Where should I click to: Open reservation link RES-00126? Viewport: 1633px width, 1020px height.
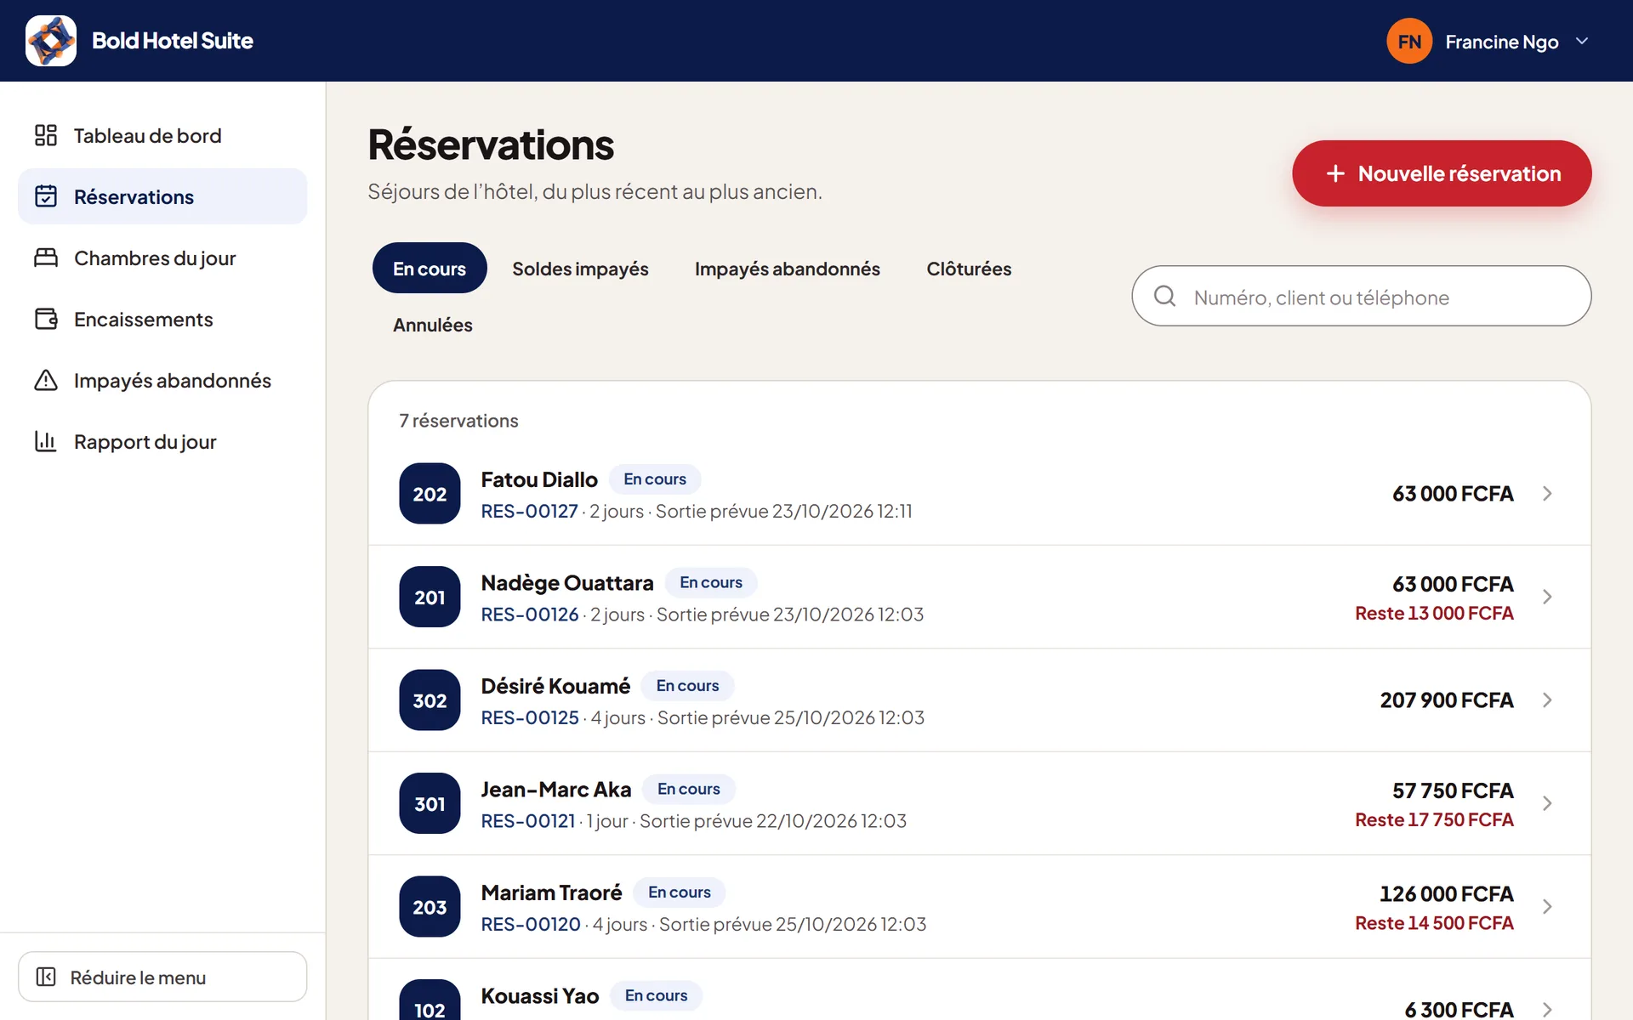[530, 614]
